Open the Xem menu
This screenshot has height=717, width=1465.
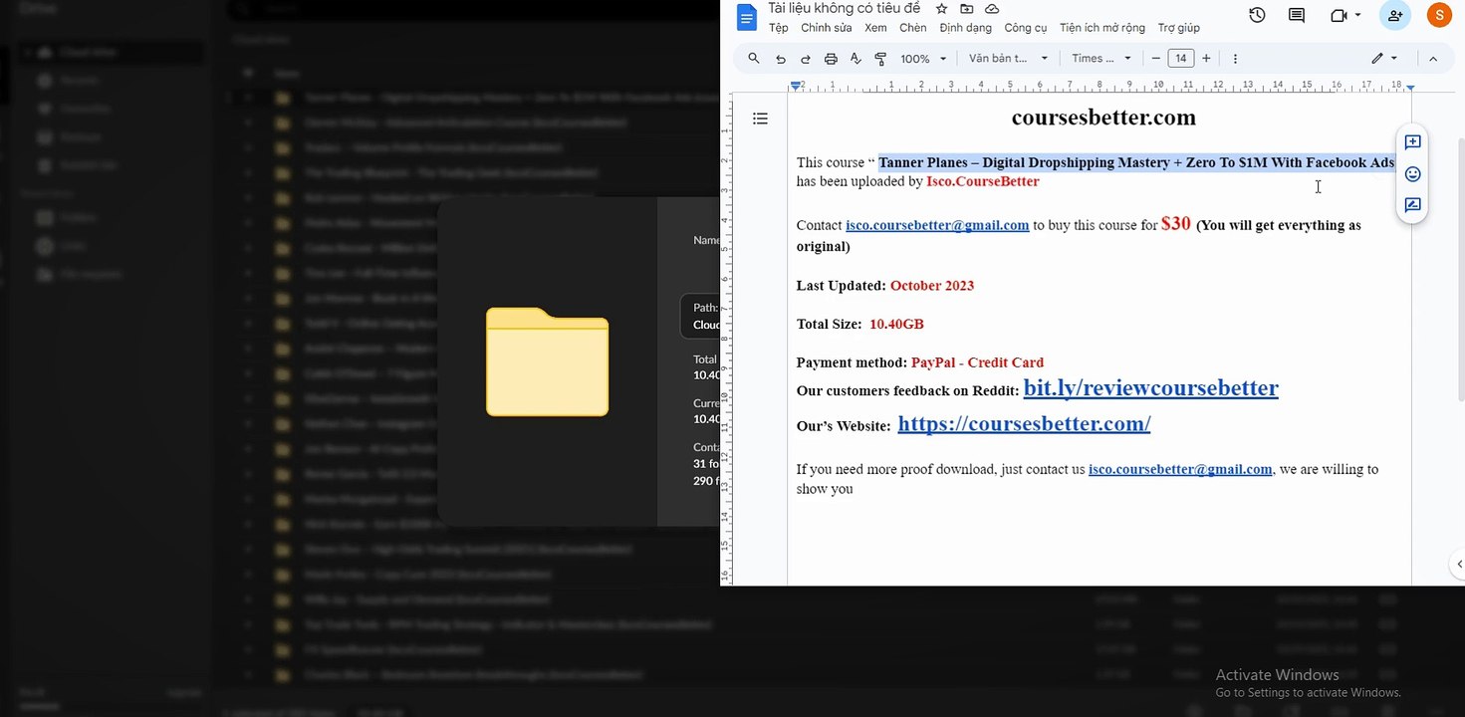875,28
